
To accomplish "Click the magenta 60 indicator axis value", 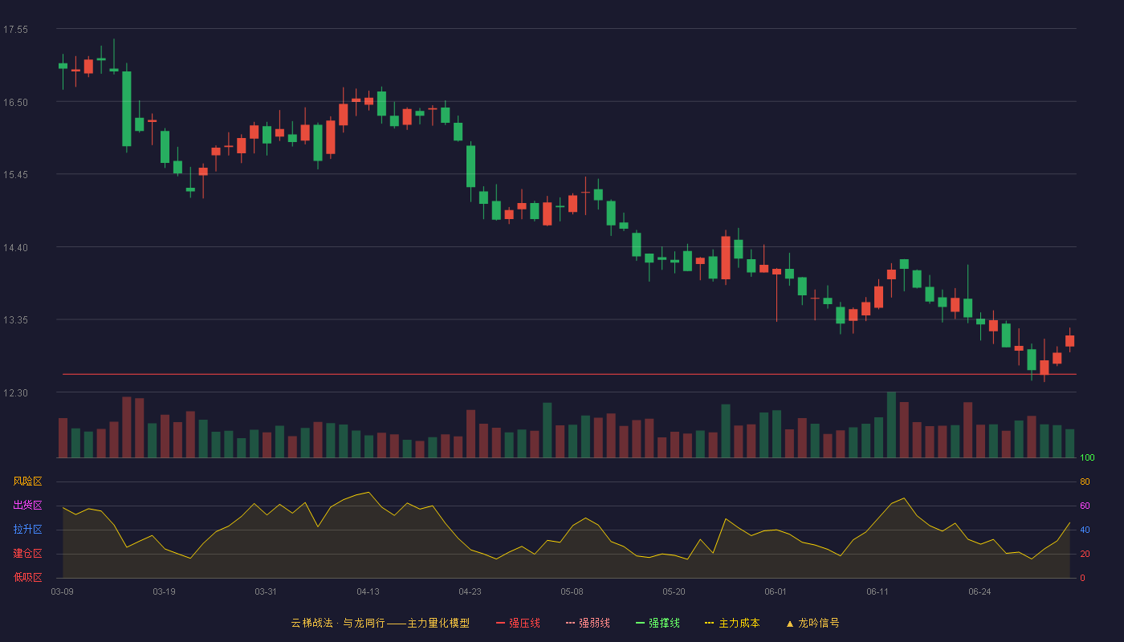I will [1085, 506].
